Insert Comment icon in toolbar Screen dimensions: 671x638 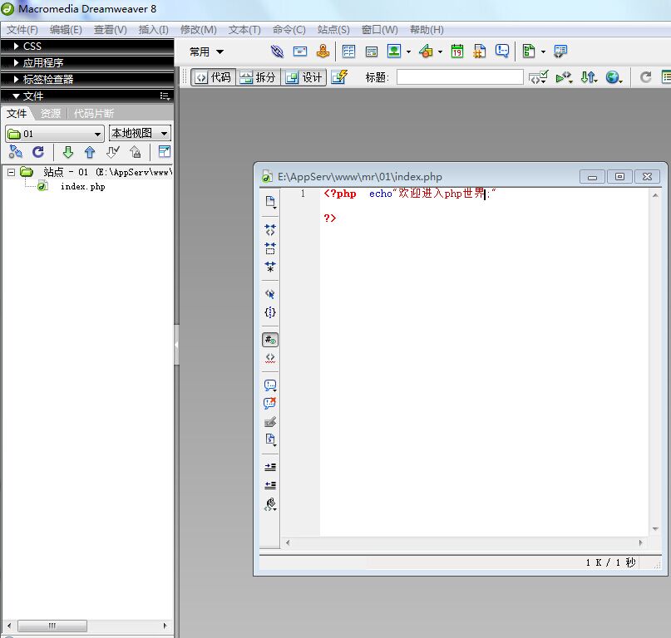pyautogui.click(x=502, y=52)
